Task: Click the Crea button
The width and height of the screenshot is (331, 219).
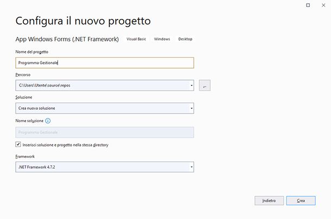Action: pos(301,201)
